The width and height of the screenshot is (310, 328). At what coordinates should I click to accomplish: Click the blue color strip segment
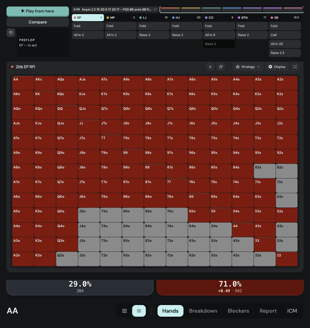pyautogui.click(x=232, y=8)
